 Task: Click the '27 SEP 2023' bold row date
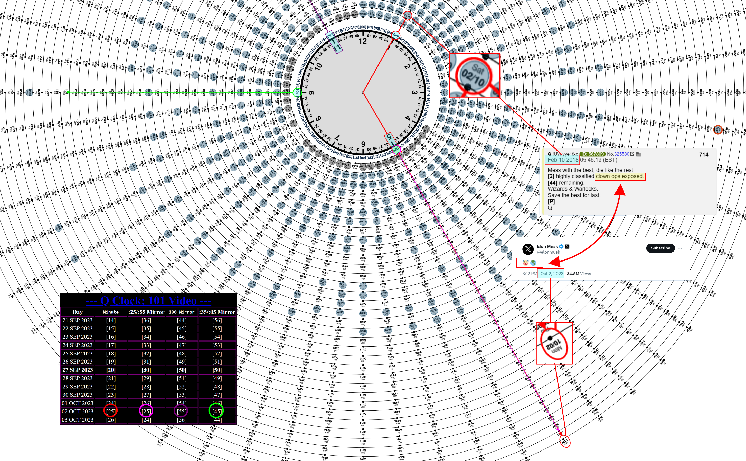point(78,370)
